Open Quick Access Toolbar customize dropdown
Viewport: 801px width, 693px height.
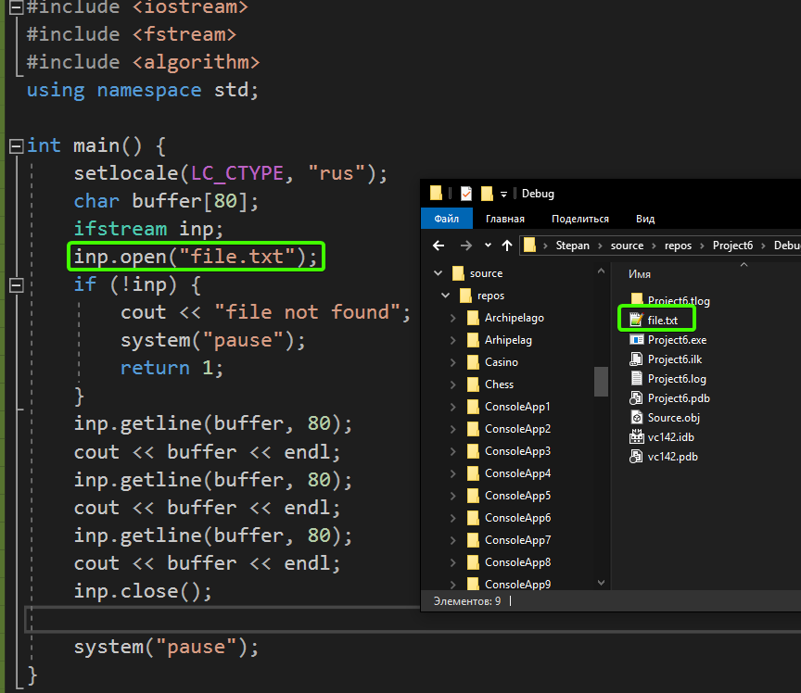point(503,194)
